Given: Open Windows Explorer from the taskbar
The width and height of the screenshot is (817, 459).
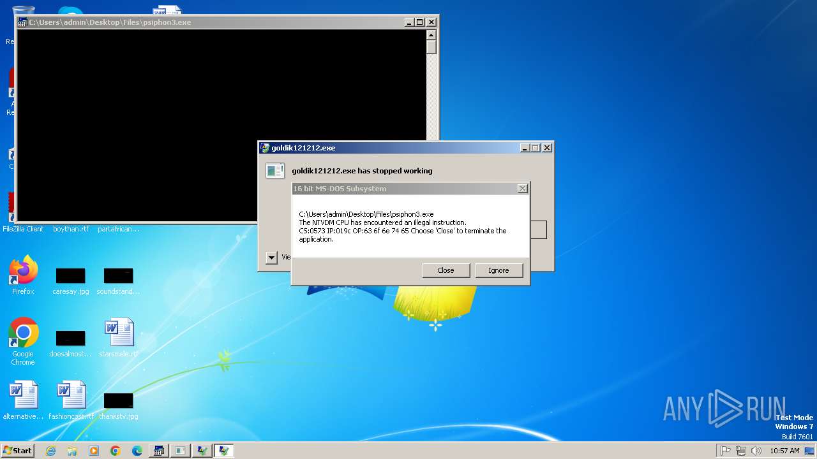Looking at the screenshot, I should click(72, 451).
